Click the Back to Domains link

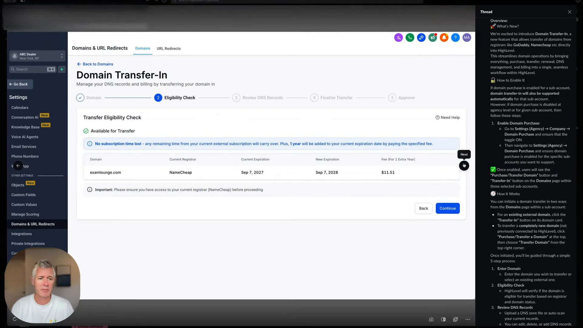95,64
